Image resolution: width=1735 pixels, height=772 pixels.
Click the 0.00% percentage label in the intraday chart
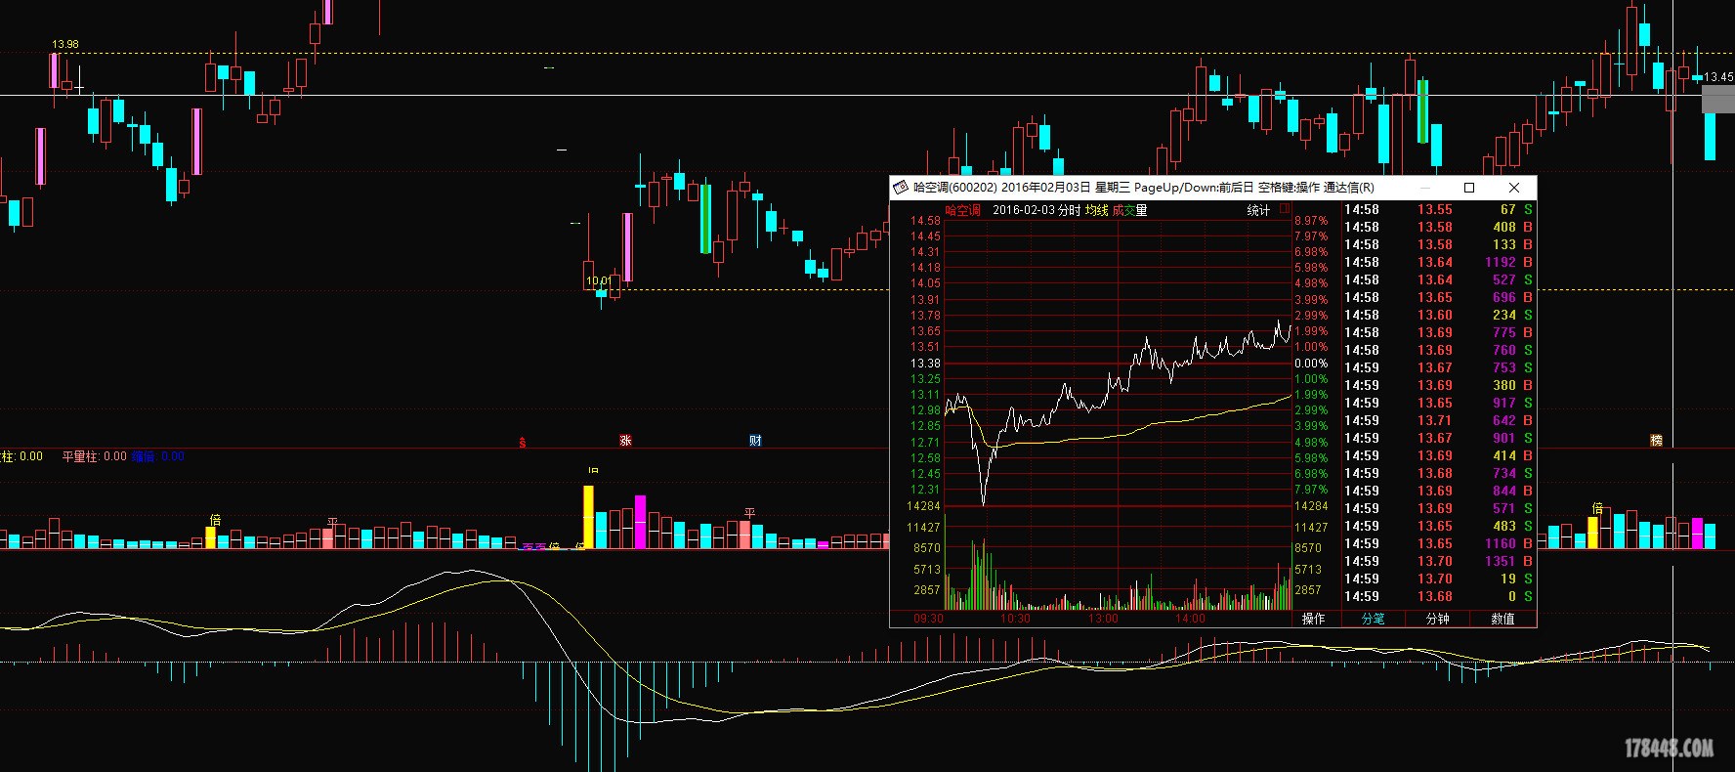click(1311, 364)
